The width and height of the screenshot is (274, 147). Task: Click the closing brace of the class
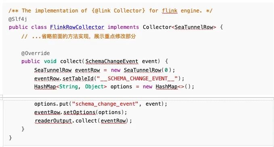tap(10, 138)
